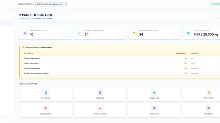Screen dimensions: 220x123
Task: Click the LUIS ADMIN user name
Action: [36, 18]
